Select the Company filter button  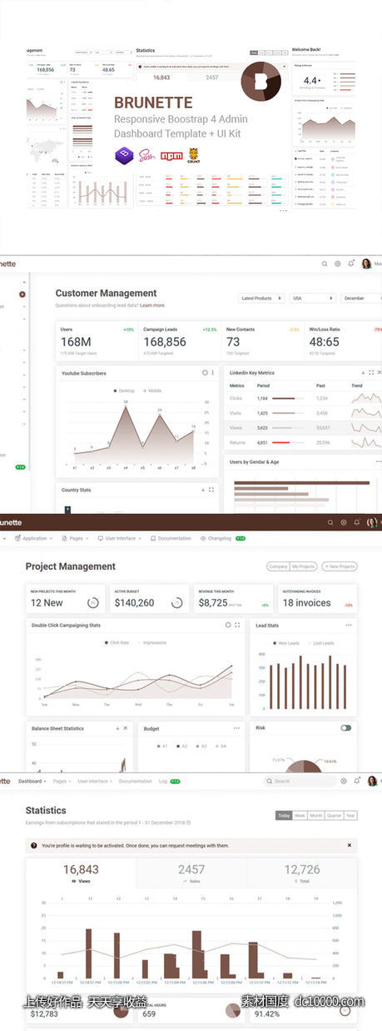[278, 566]
